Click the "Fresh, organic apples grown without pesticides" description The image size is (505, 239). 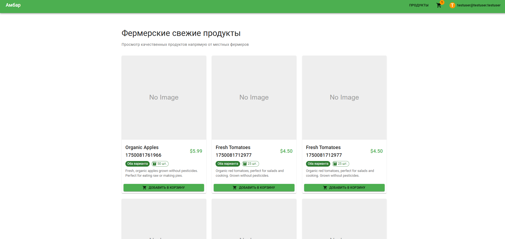pyautogui.click(x=162, y=173)
